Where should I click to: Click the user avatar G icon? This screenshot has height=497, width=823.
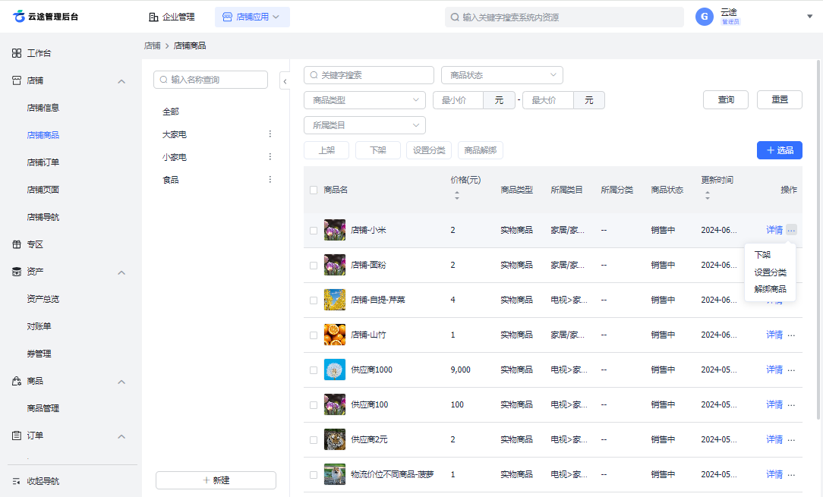point(705,17)
